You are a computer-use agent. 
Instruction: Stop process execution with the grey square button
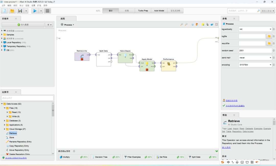point(48,11)
